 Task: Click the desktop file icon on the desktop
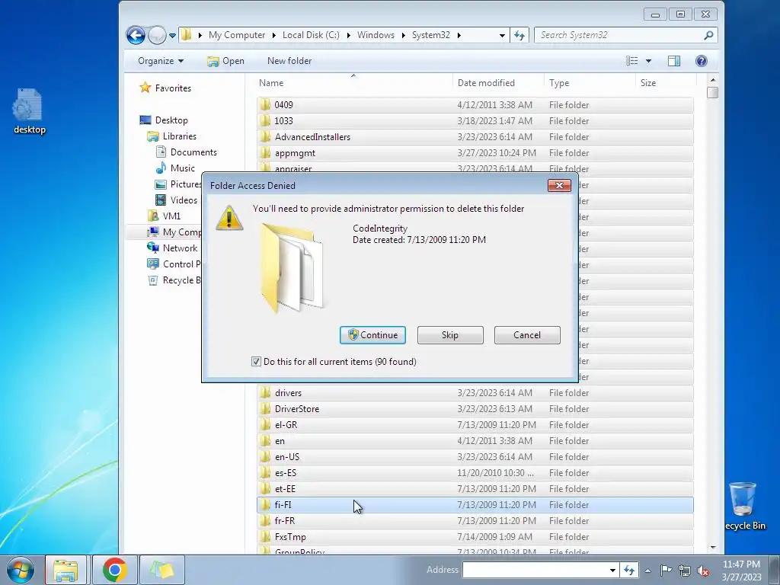[x=29, y=111]
